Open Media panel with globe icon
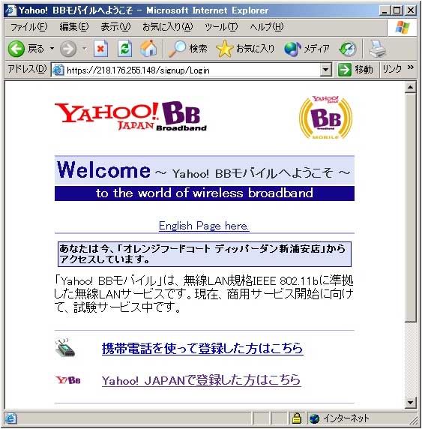 click(x=292, y=49)
